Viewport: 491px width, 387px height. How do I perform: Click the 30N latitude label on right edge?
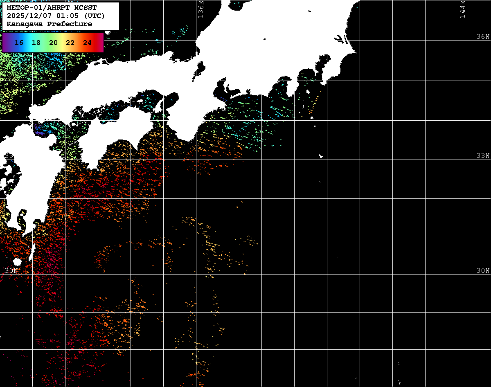click(483, 271)
